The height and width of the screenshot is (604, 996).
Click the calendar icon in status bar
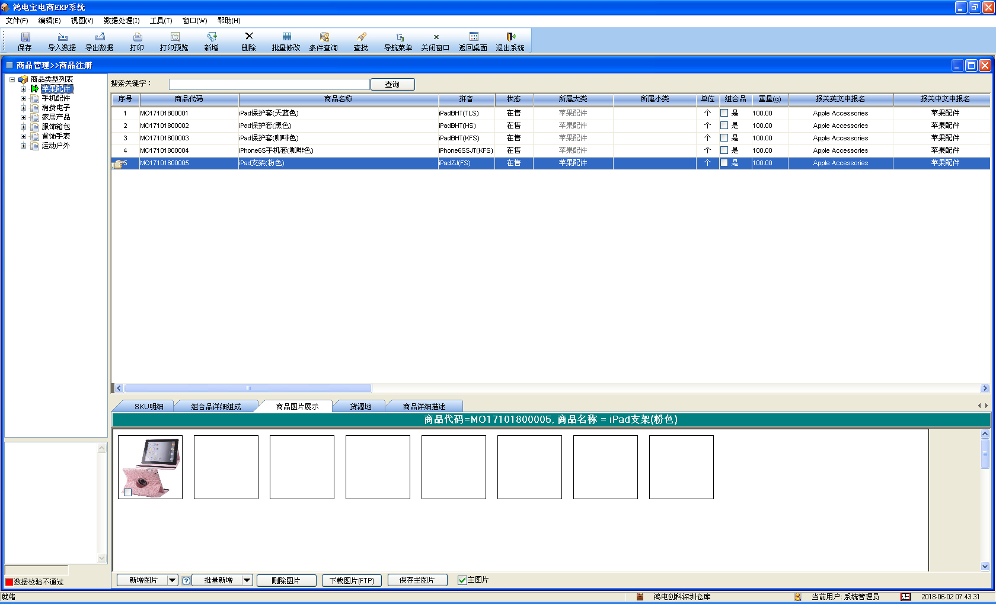(905, 597)
